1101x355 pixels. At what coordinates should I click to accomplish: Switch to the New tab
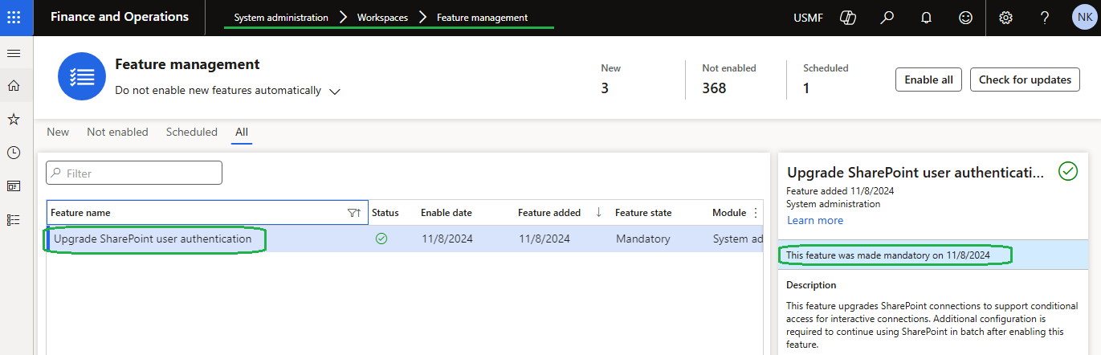pos(58,132)
